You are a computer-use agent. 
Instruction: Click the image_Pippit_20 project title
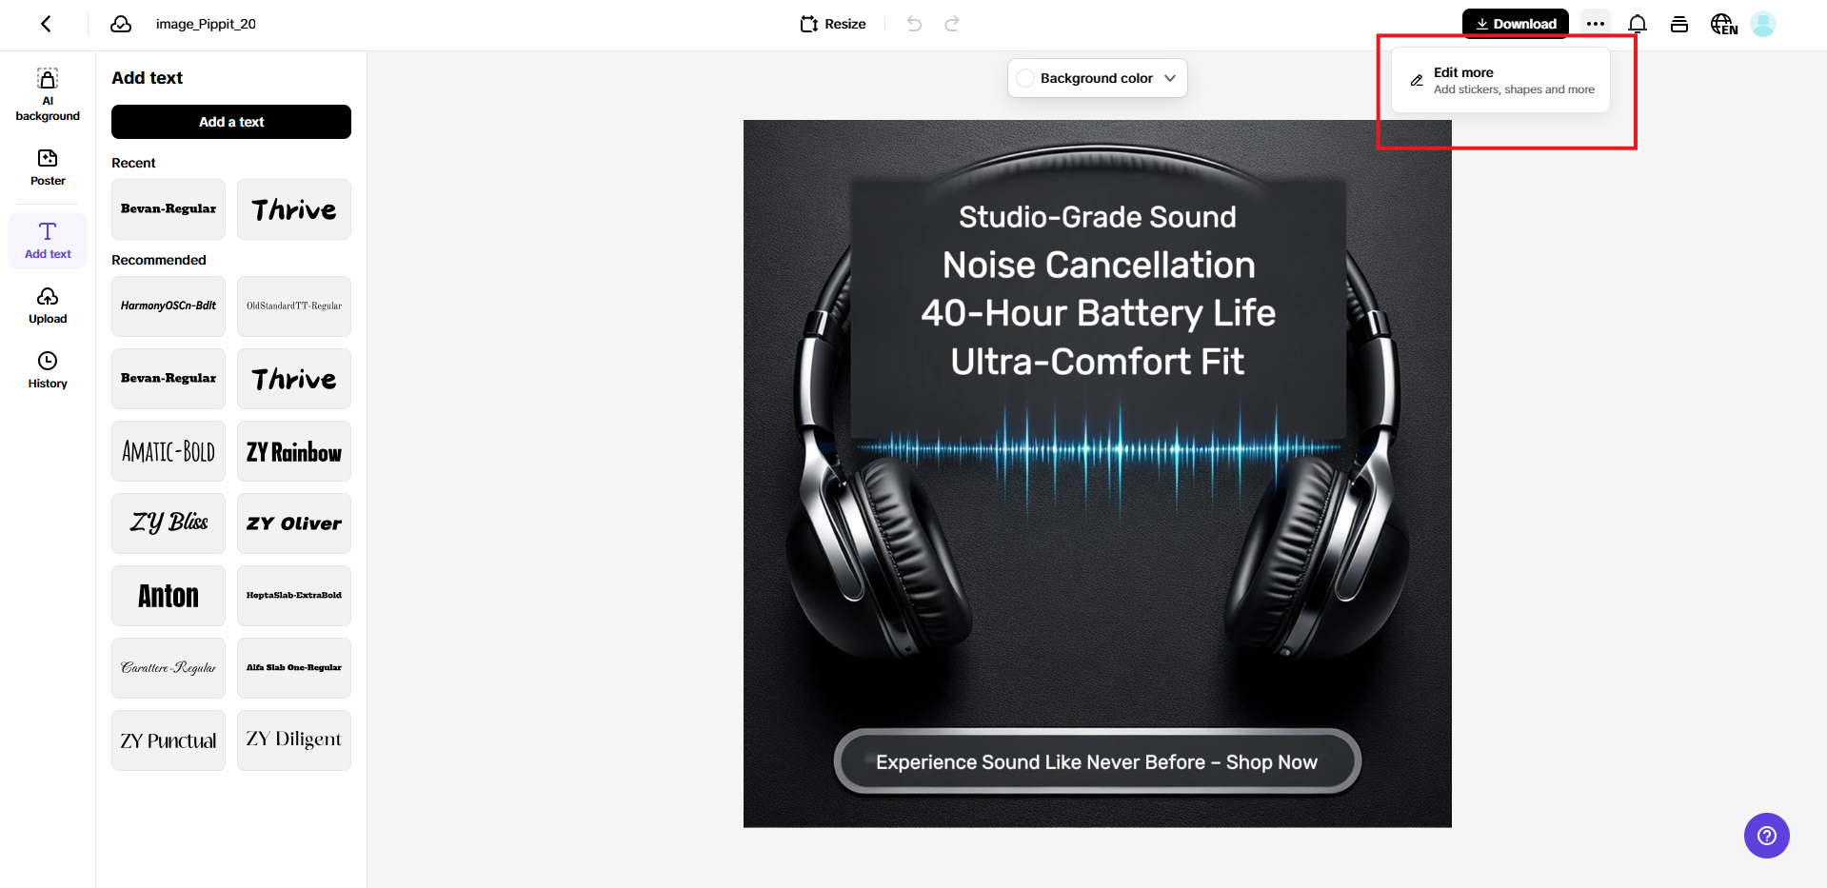(x=206, y=24)
